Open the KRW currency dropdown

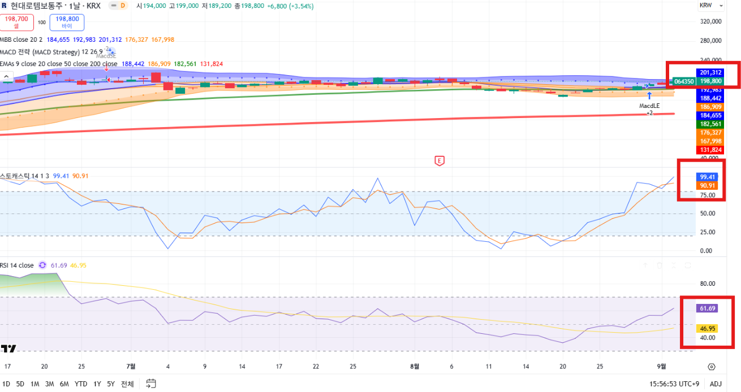click(712, 6)
